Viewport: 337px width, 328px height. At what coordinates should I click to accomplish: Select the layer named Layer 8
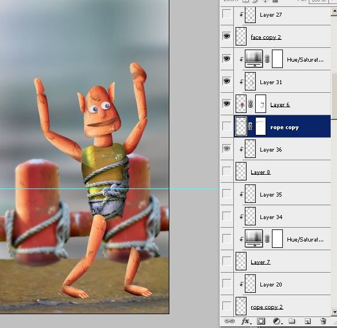(260, 172)
